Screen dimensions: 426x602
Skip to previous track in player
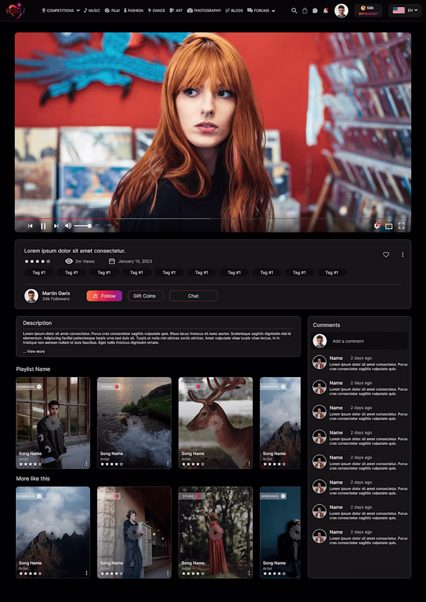point(30,226)
